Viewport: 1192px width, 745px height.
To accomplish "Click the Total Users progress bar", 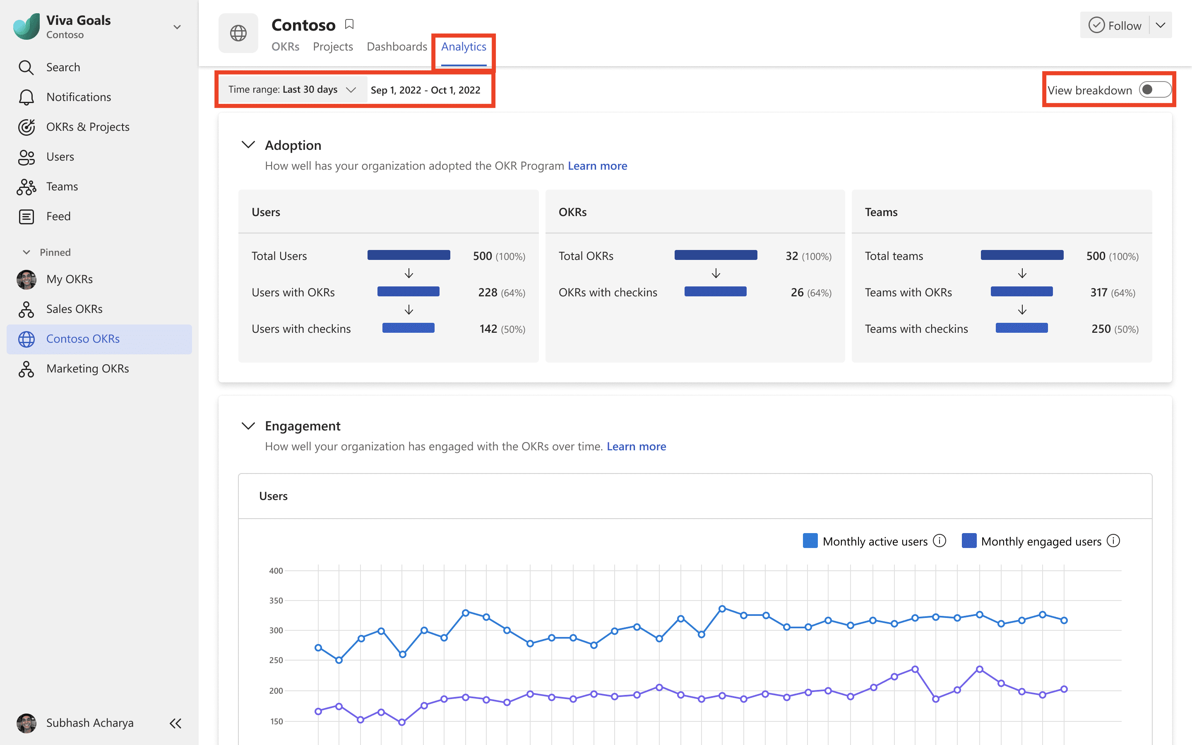I will point(409,255).
